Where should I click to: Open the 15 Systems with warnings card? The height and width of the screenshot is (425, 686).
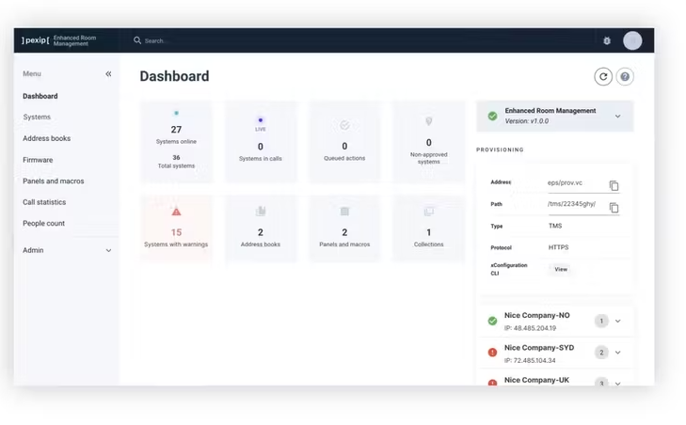(x=176, y=228)
